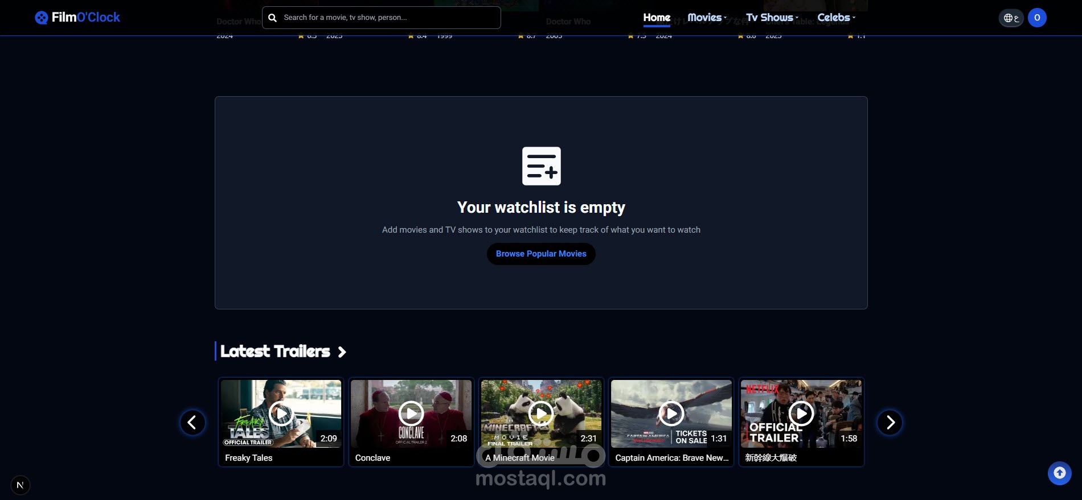Click 'Your watchlist is empty' heading
This screenshot has height=500, width=1082.
pyautogui.click(x=541, y=208)
